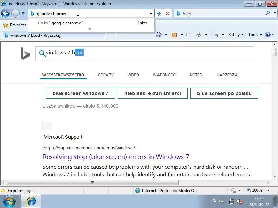Click the Bing logo on the page

(25, 53)
